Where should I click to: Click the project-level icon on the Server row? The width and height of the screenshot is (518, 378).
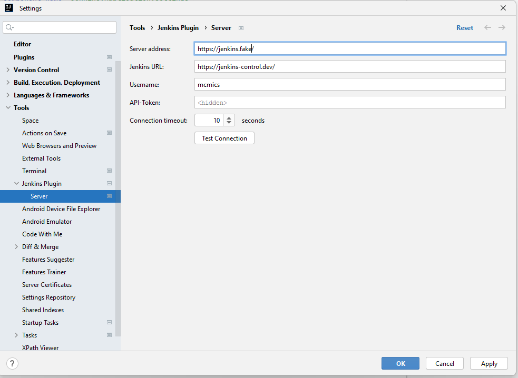click(110, 196)
